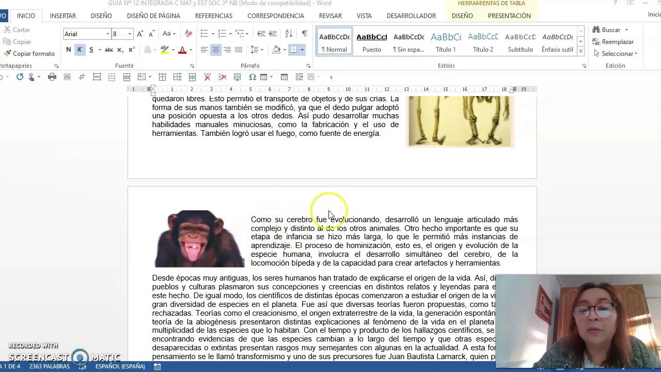Apply the Título 1 style
This screenshot has width=661, height=372.
pos(446,41)
